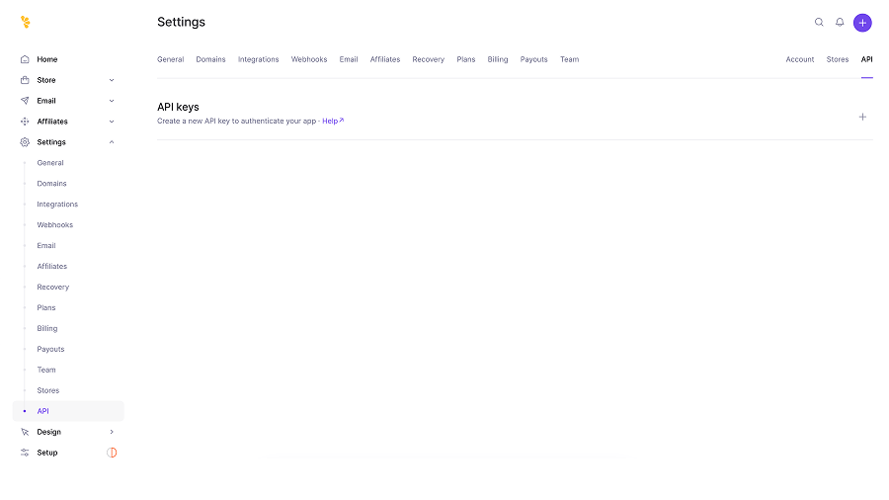Select Payouts in the sidebar settings list
The width and height of the screenshot is (889, 500).
pyautogui.click(x=50, y=349)
